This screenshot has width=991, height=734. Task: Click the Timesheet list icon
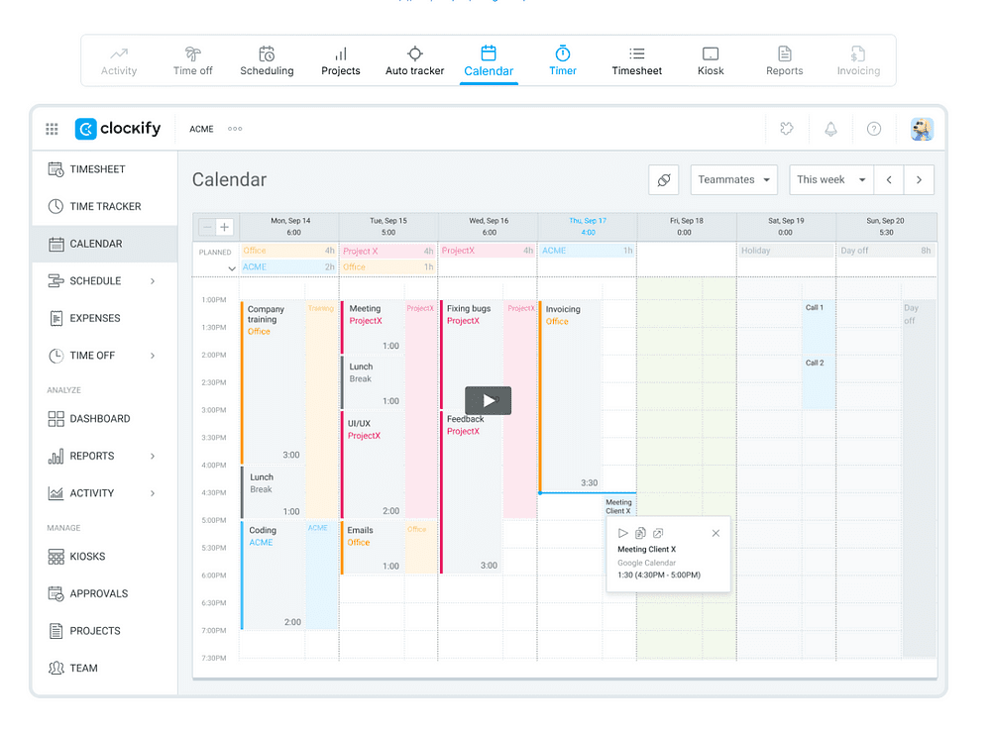click(x=637, y=53)
